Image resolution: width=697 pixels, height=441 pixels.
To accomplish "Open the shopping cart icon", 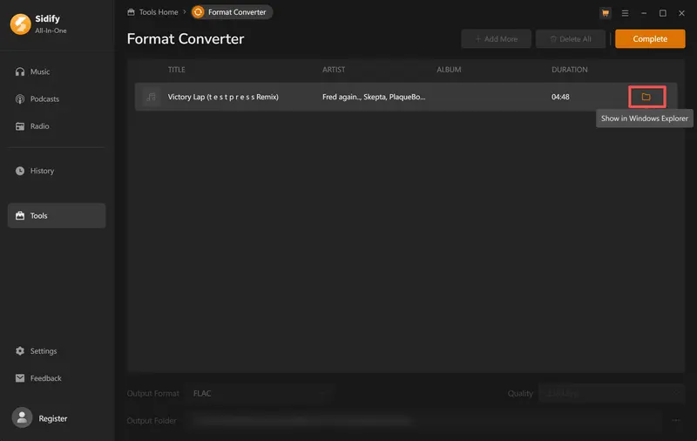I will tap(605, 13).
